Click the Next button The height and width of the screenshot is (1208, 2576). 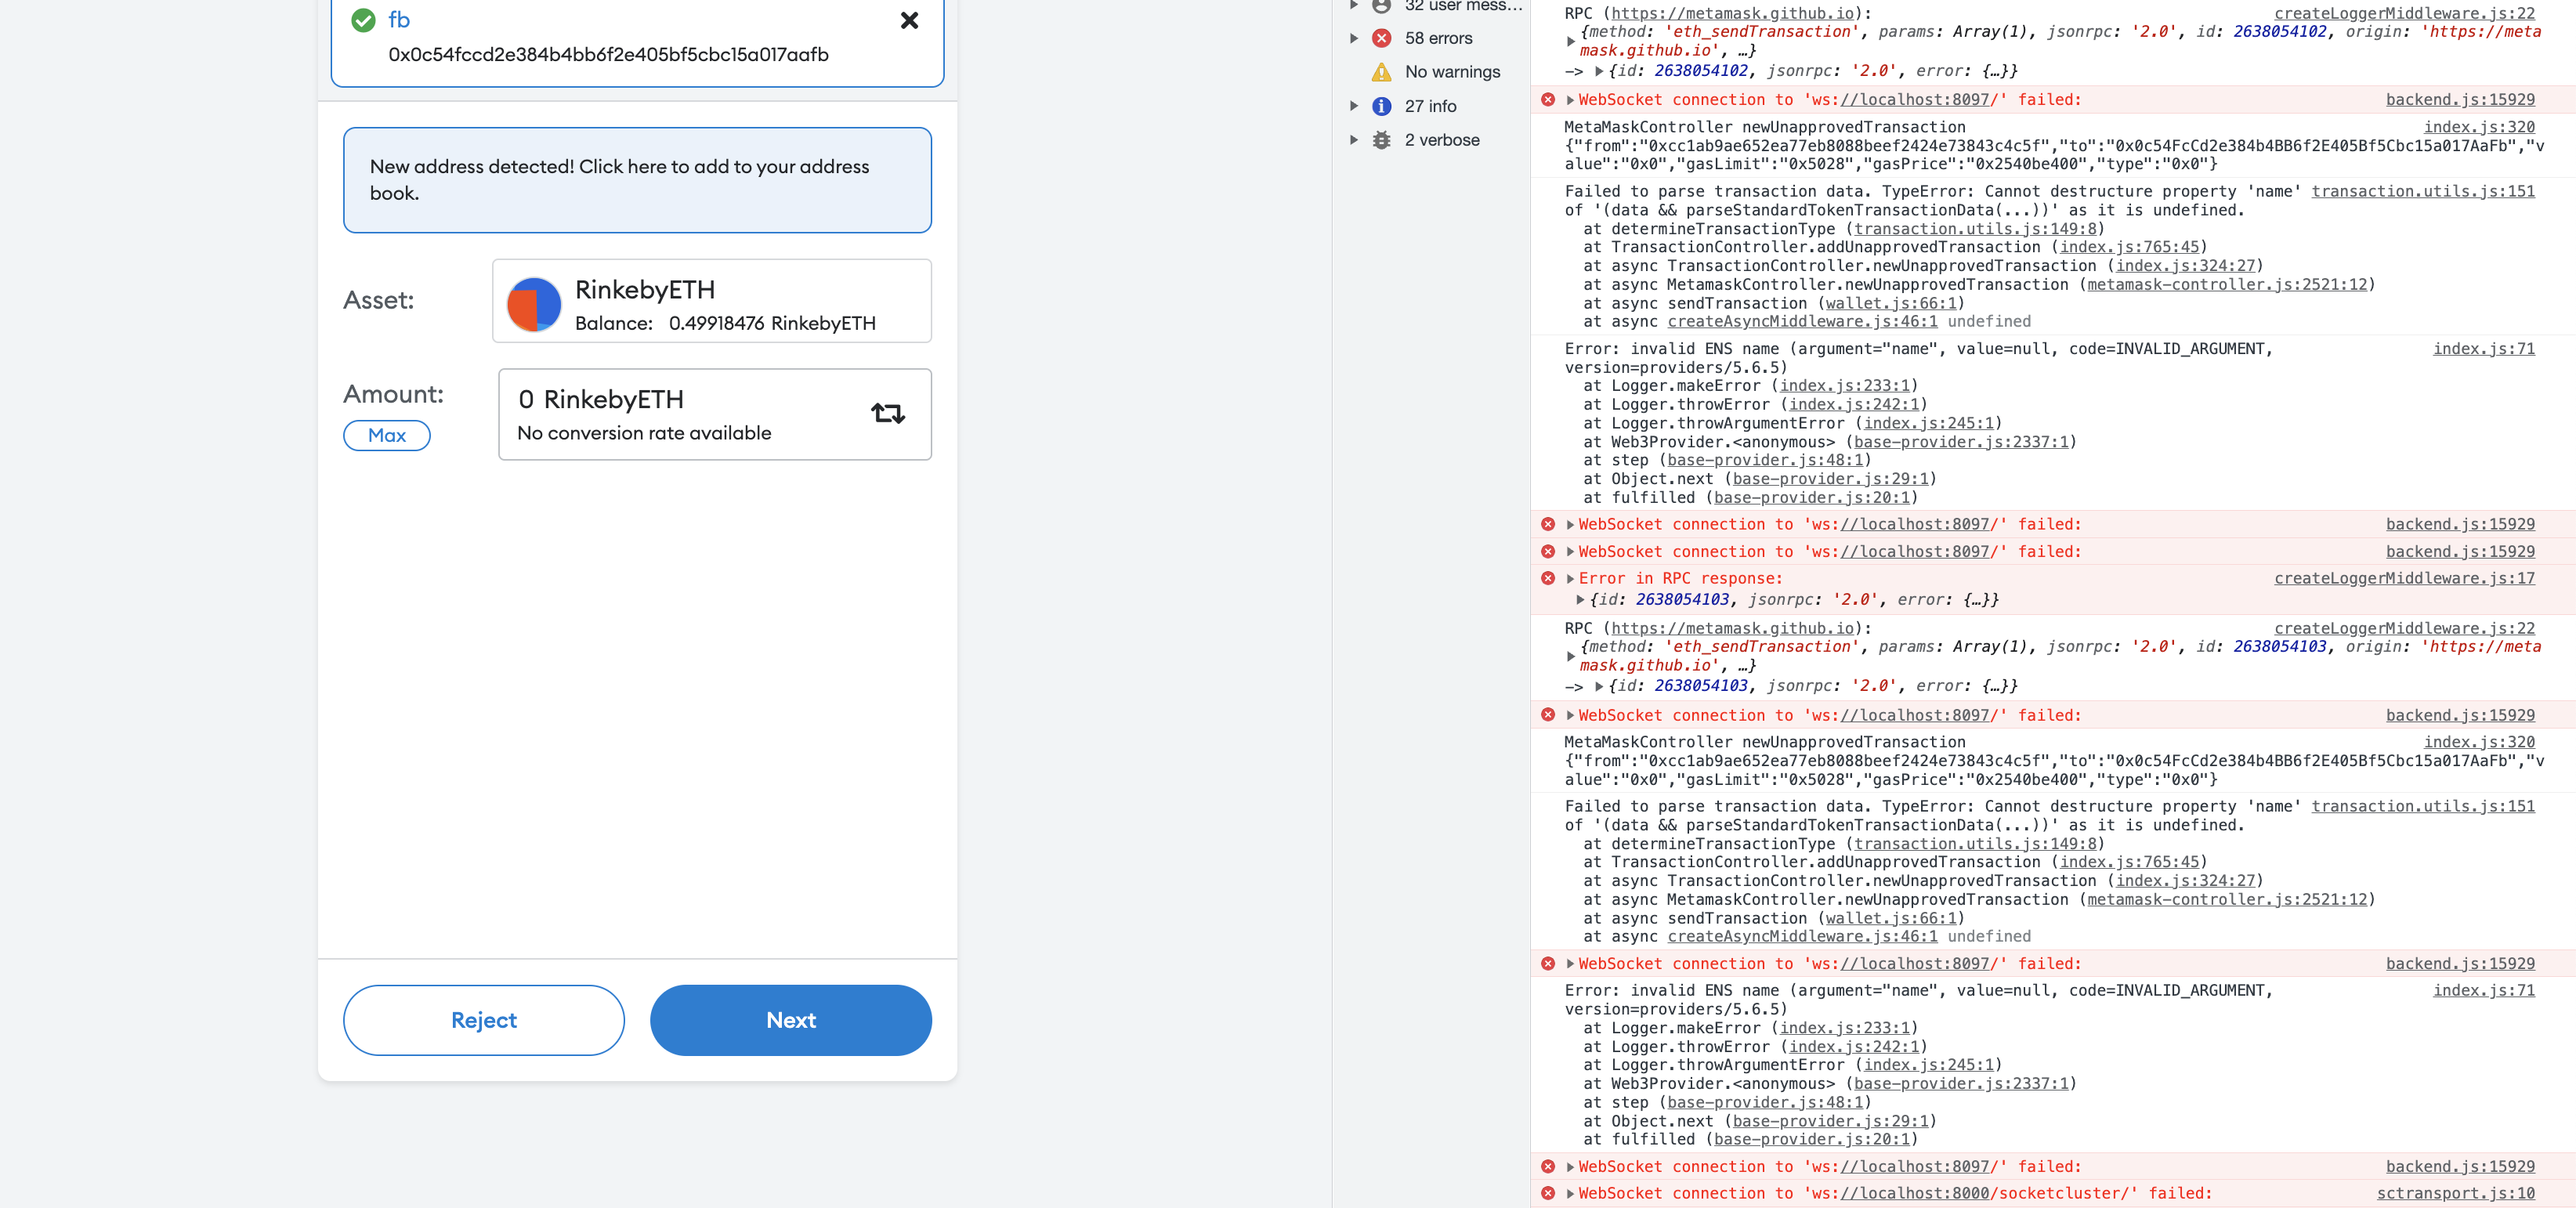click(x=790, y=1020)
